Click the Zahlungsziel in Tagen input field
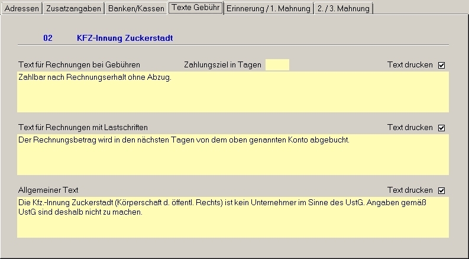The height and width of the screenshot is (259, 469). tap(277, 65)
